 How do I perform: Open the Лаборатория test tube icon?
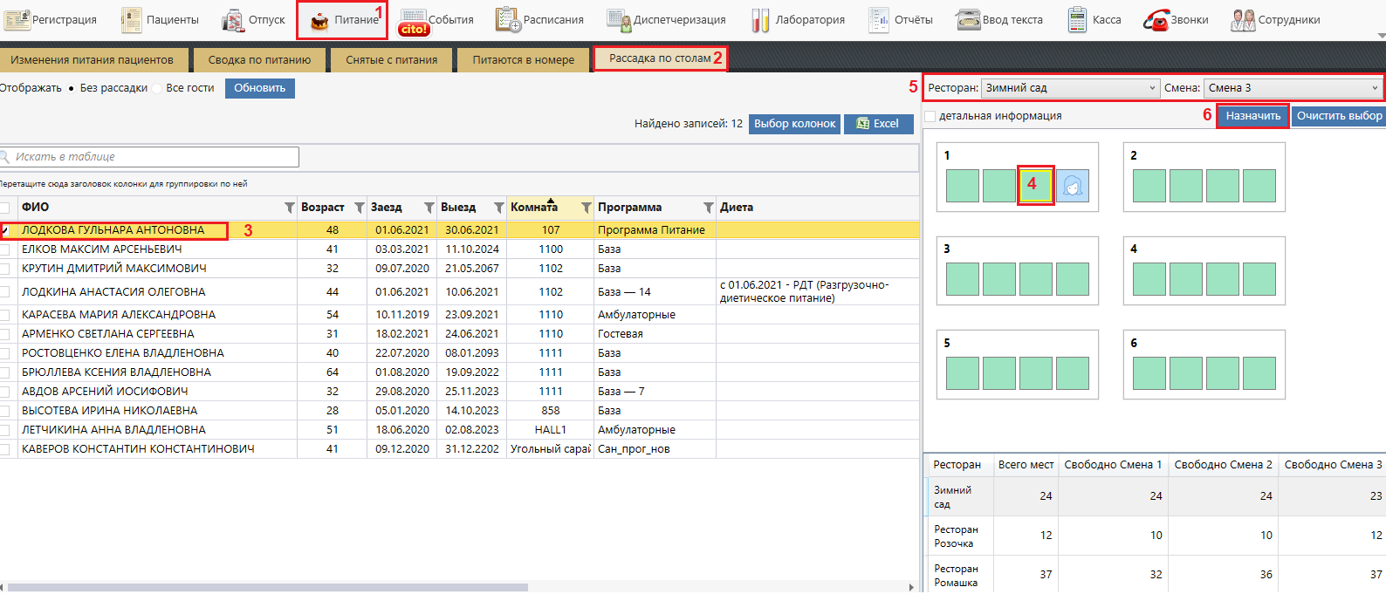[760, 20]
